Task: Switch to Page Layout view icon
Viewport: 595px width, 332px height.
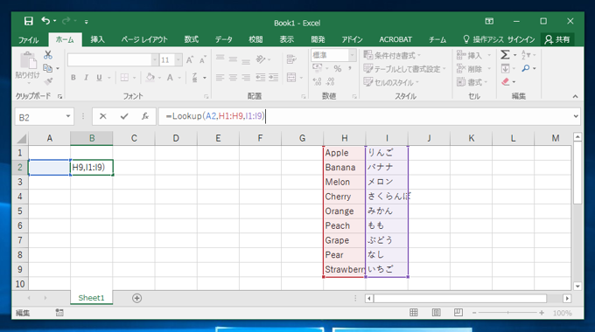Action: (437, 312)
